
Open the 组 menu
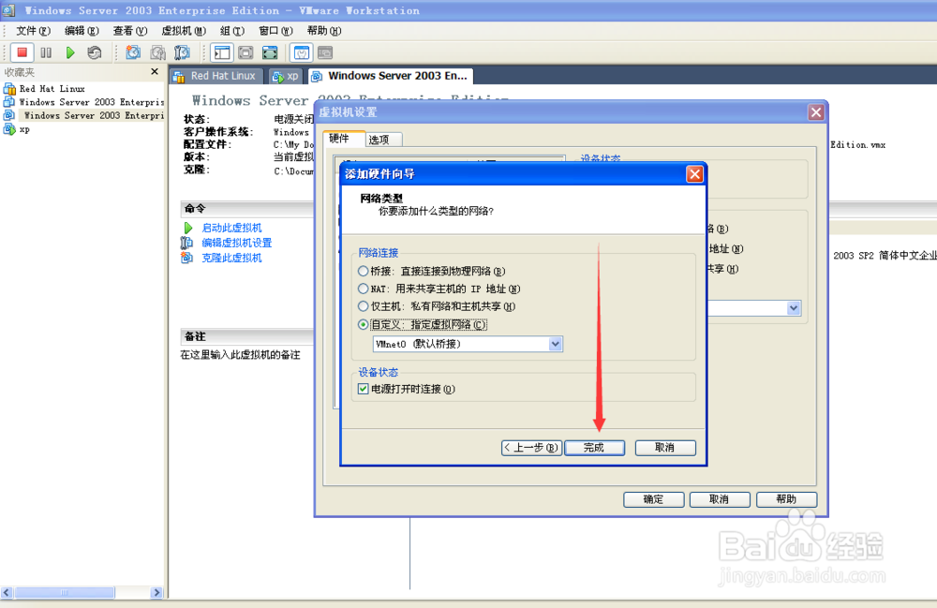click(231, 31)
